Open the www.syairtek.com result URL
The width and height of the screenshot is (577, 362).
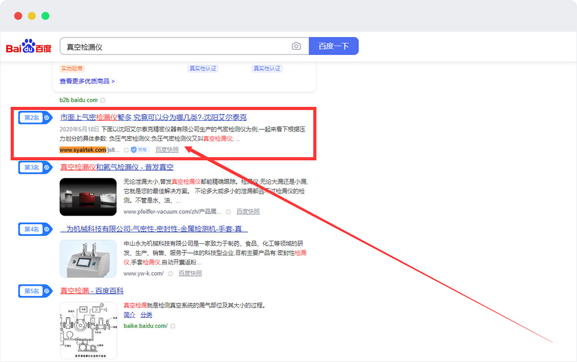[x=89, y=150]
